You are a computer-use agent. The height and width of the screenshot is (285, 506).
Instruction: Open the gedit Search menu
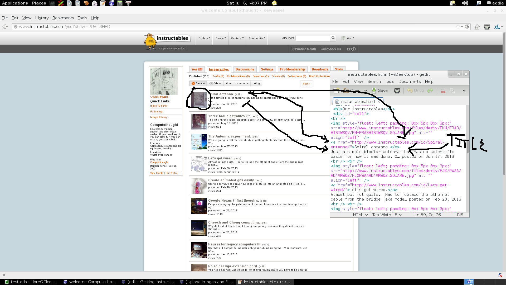click(374, 82)
